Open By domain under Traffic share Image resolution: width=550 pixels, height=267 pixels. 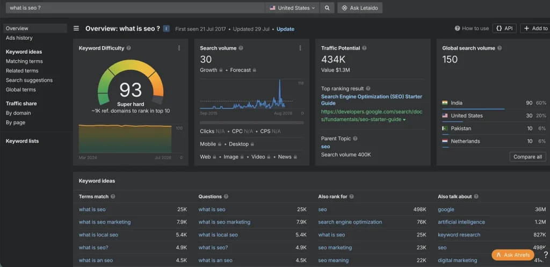[x=18, y=113]
